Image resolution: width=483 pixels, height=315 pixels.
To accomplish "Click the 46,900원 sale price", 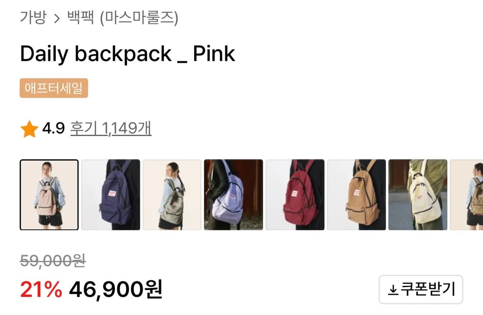I will tap(116, 290).
